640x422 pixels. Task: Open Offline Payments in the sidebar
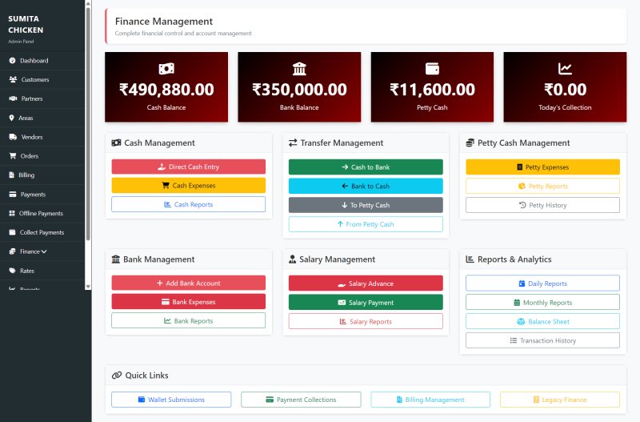41,213
